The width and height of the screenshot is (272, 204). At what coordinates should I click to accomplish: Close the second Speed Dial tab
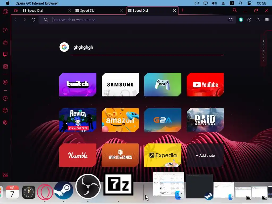(x=122, y=11)
